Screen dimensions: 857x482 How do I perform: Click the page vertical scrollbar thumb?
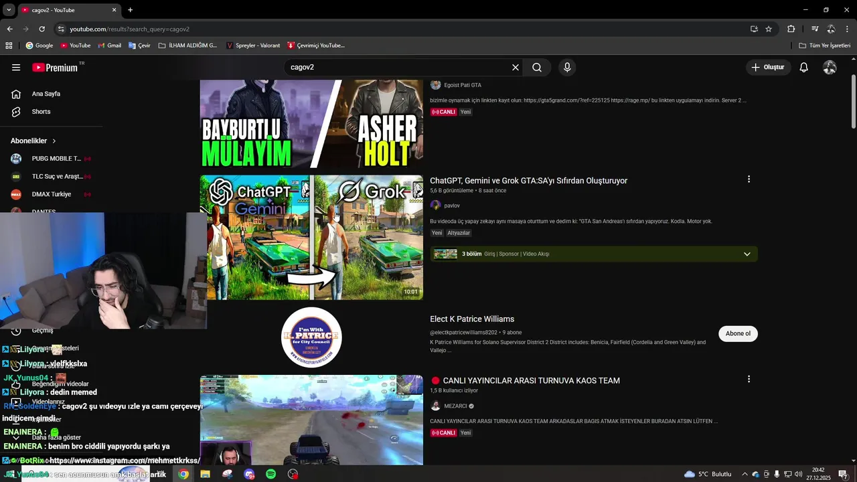tap(854, 101)
